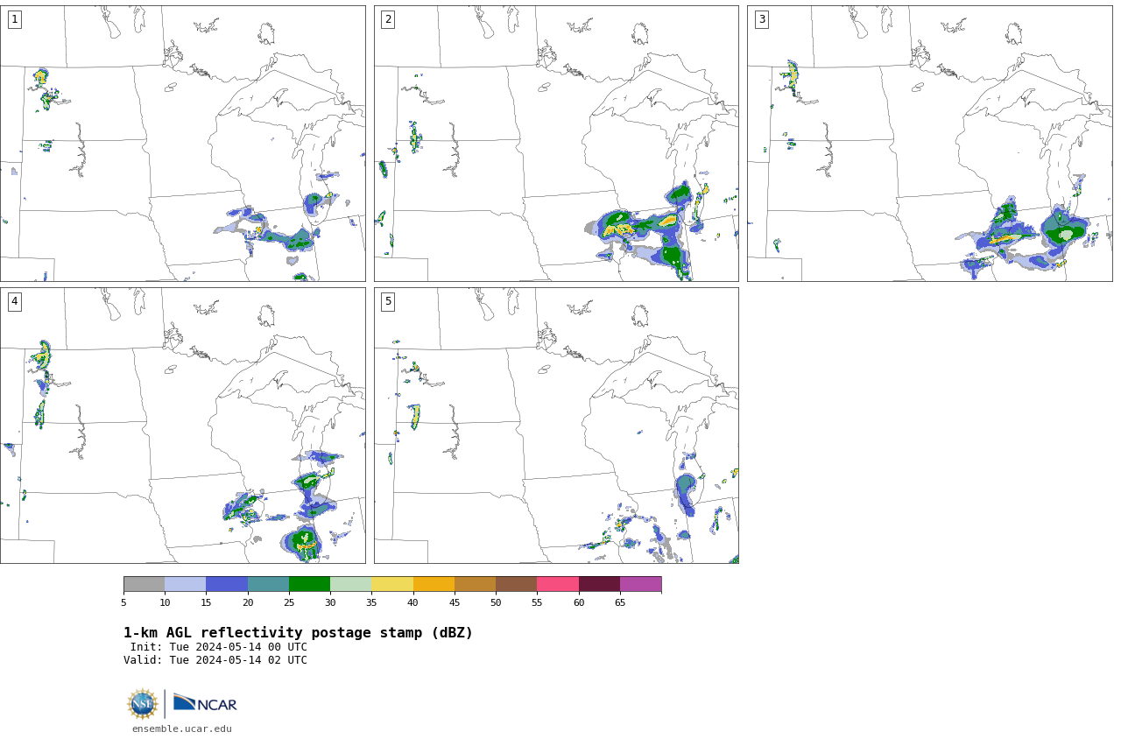Click the green 25-30 dBZ swatch
The height and width of the screenshot is (739, 1121).
click(x=309, y=584)
